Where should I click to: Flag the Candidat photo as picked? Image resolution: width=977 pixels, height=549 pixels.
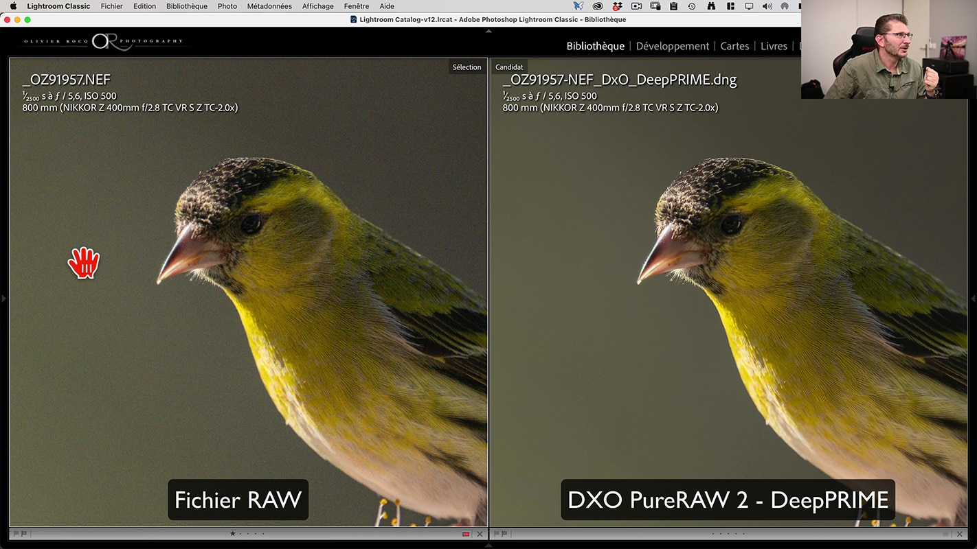pyautogui.click(x=497, y=534)
